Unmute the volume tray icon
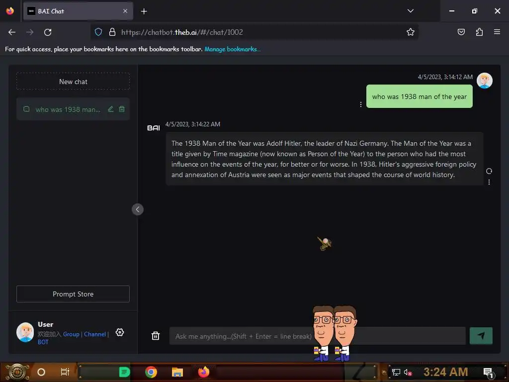 (x=408, y=372)
